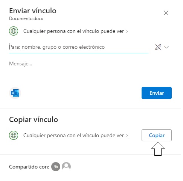Click the Enviar vínculo heading
183x181 pixels.
tap(33, 11)
